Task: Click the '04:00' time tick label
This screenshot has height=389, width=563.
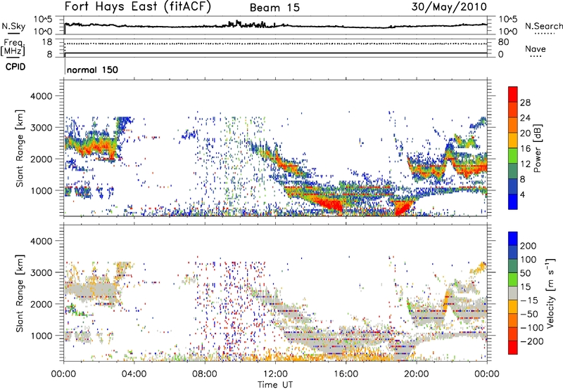Action: [134, 374]
